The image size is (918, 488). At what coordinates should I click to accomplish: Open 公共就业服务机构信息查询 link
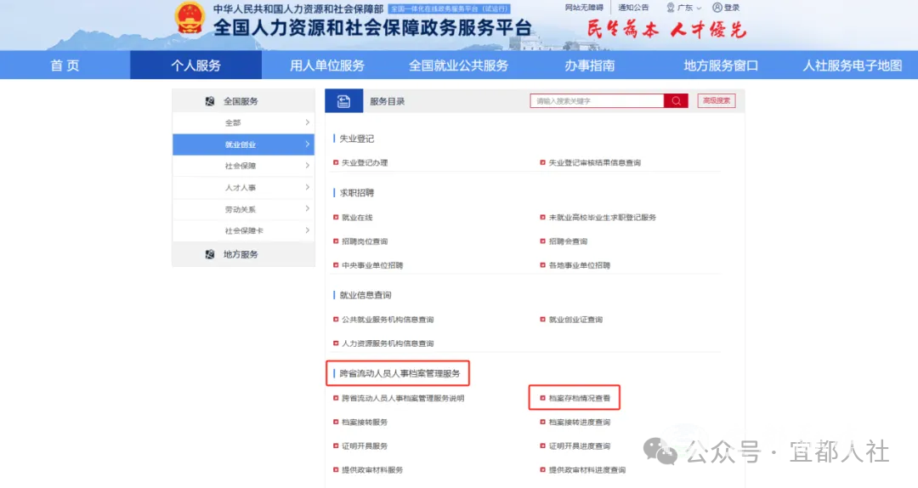coord(388,320)
